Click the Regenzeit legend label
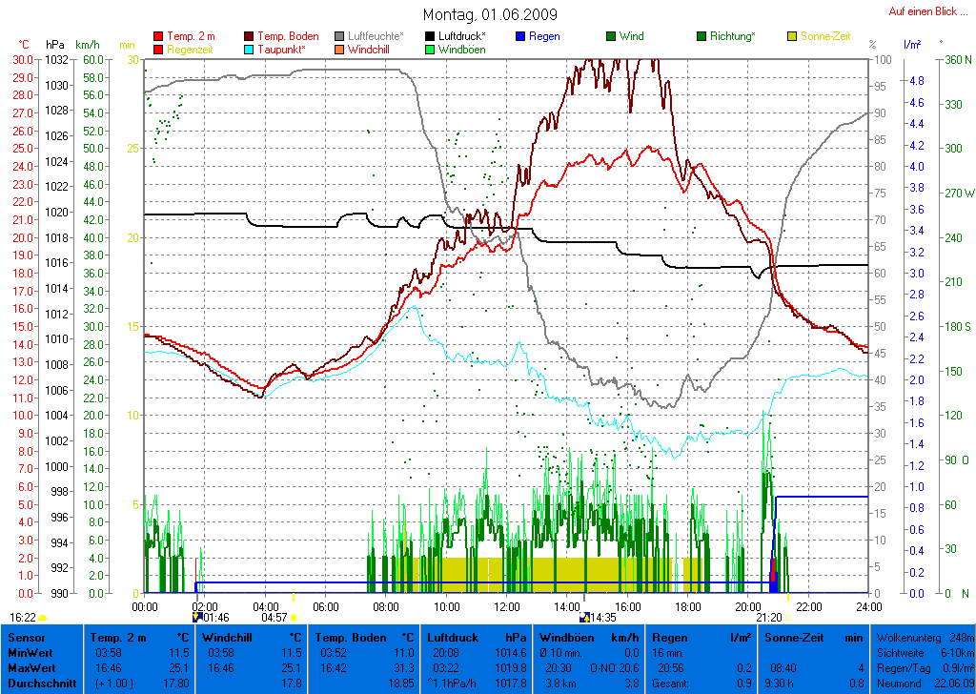Screen dimensions: 976x694 (x=192, y=50)
